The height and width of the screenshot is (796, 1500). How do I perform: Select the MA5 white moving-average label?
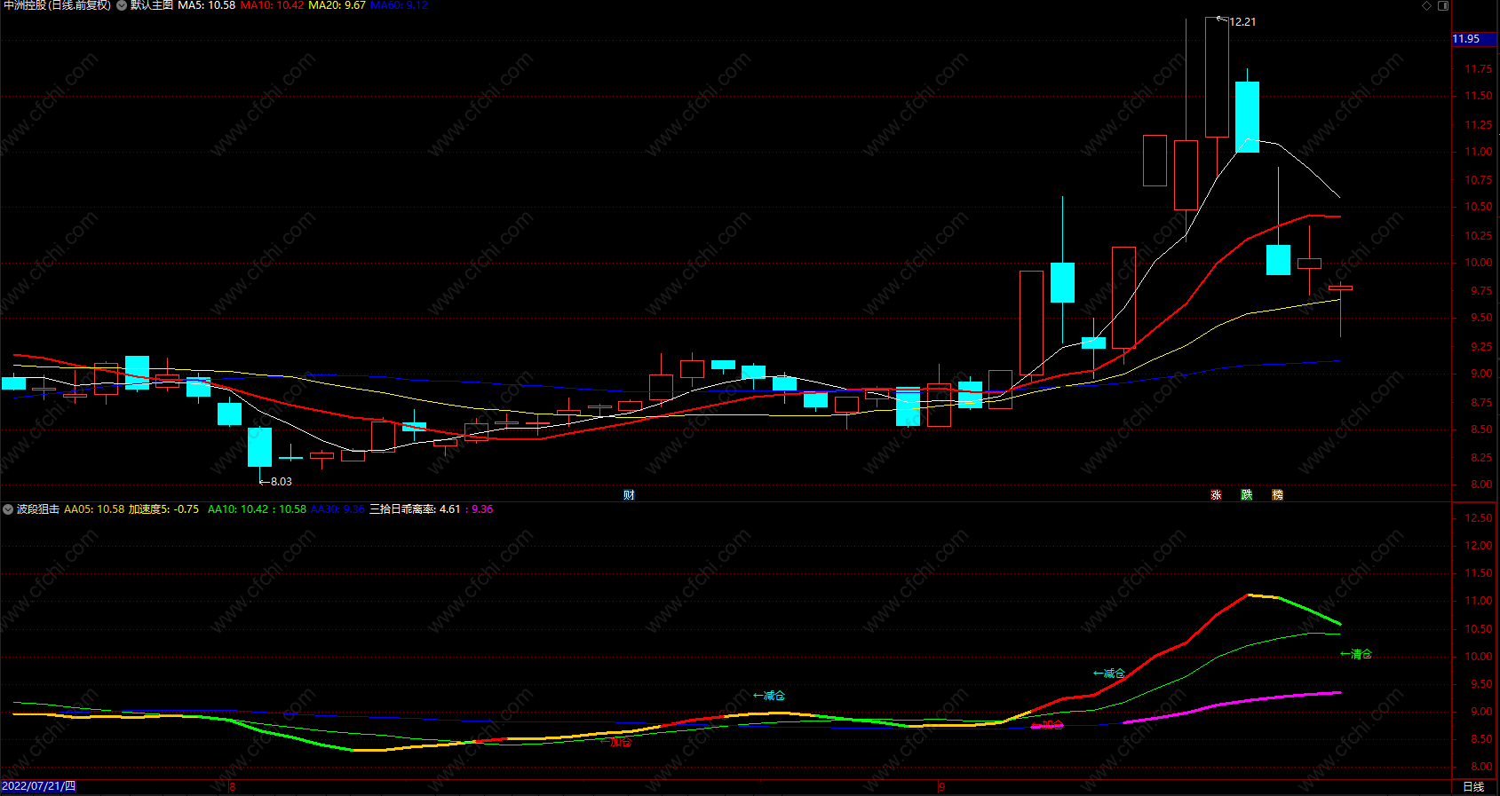coord(206,5)
